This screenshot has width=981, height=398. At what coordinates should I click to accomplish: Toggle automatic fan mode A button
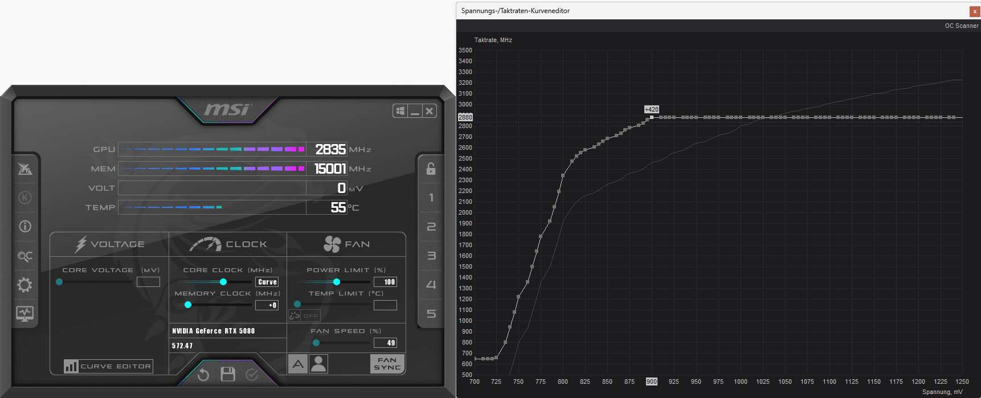(x=298, y=364)
